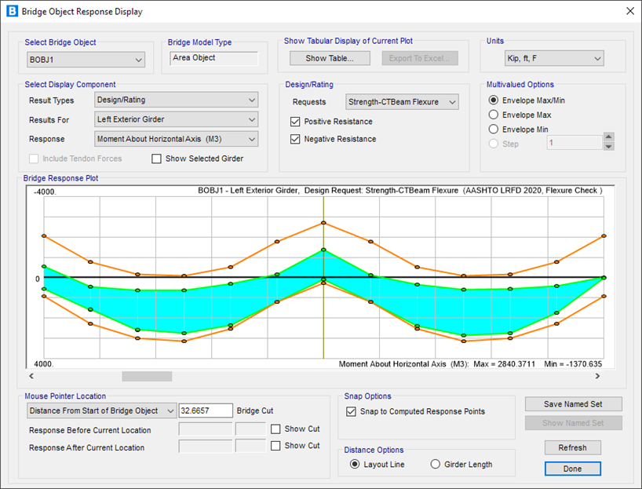
Task: Uncheck the Positive Resistance checkbox
Action: [x=295, y=122]
